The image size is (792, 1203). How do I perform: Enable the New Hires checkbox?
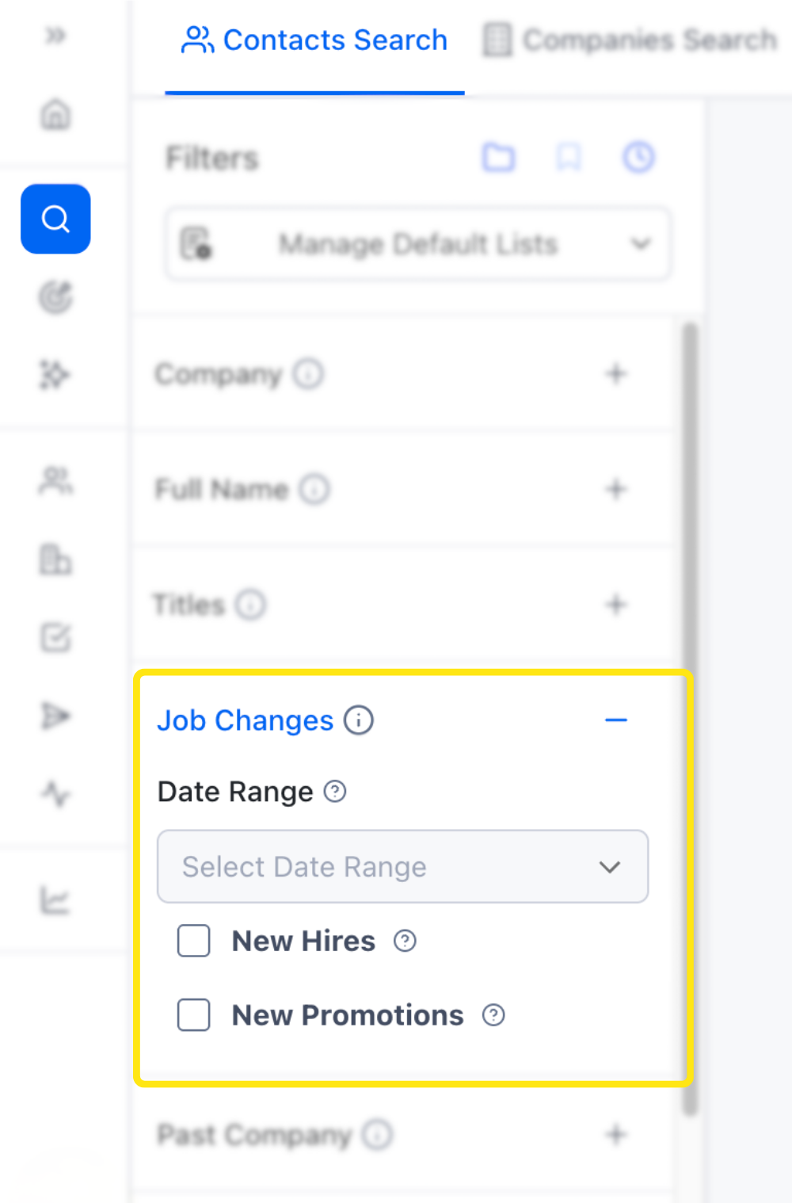(193, 941)
